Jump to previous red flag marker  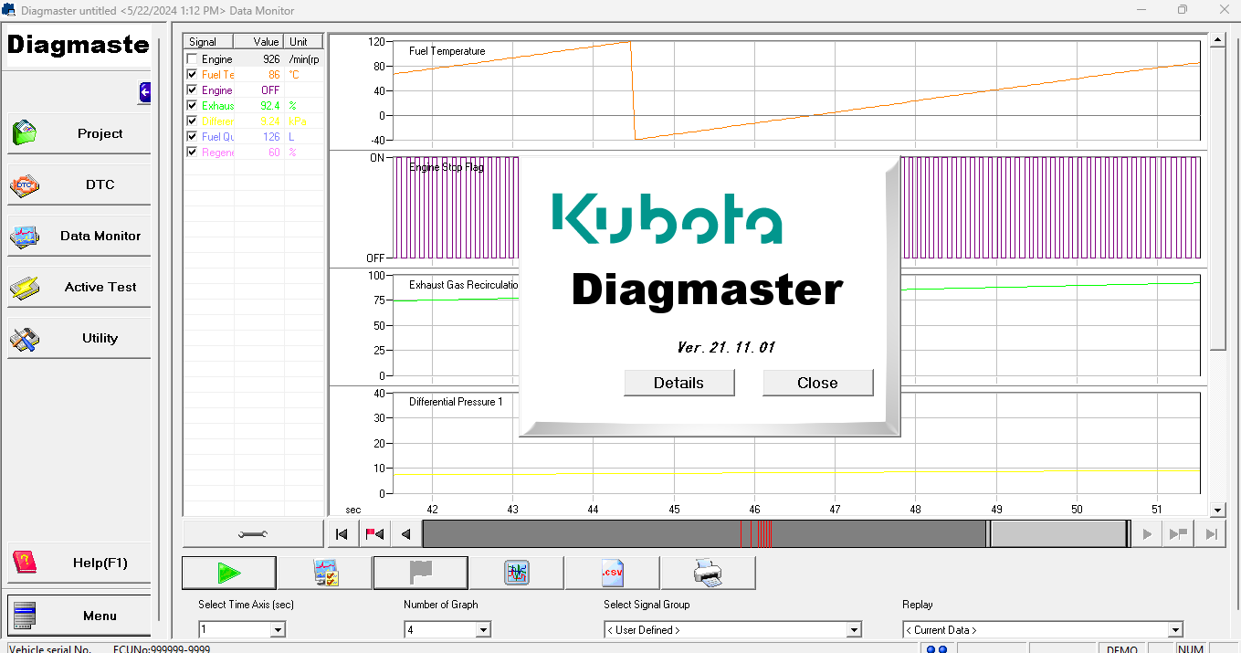[374, 534]
